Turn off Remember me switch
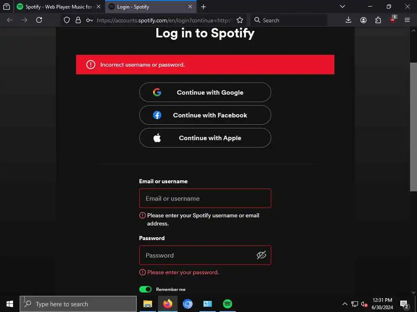This screenshot has width=417, height=312. tap(145, 289)
